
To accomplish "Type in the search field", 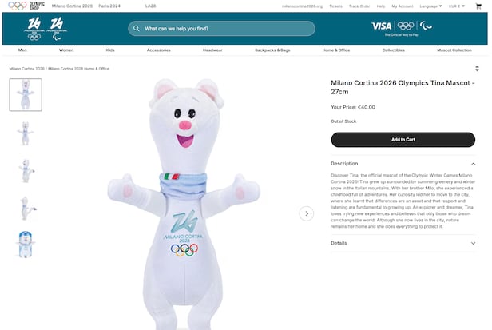I will [224, 28].
